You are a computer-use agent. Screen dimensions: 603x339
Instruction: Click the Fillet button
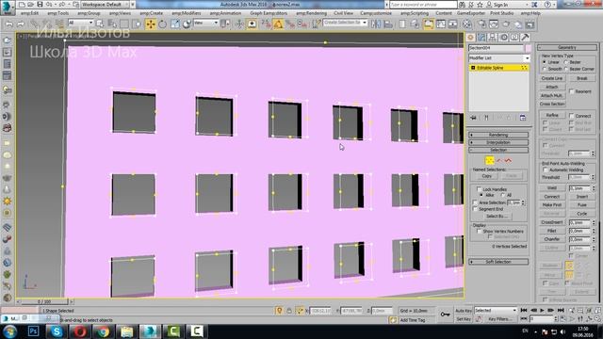pyautogui.click(x=552, y=231)
